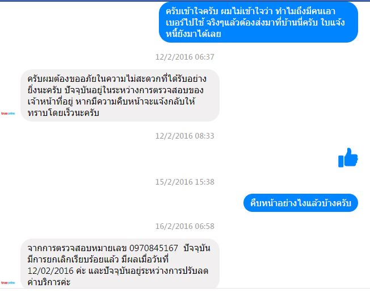Click the words เจ้าหน้าที่อยู่ in apology message
Image resolution: width=370 pixels, height=292 pixels.
click(x=50, y=102)
